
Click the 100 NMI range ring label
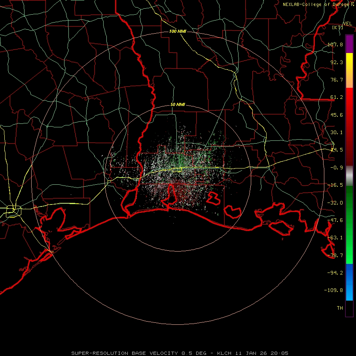coord(178,31)
